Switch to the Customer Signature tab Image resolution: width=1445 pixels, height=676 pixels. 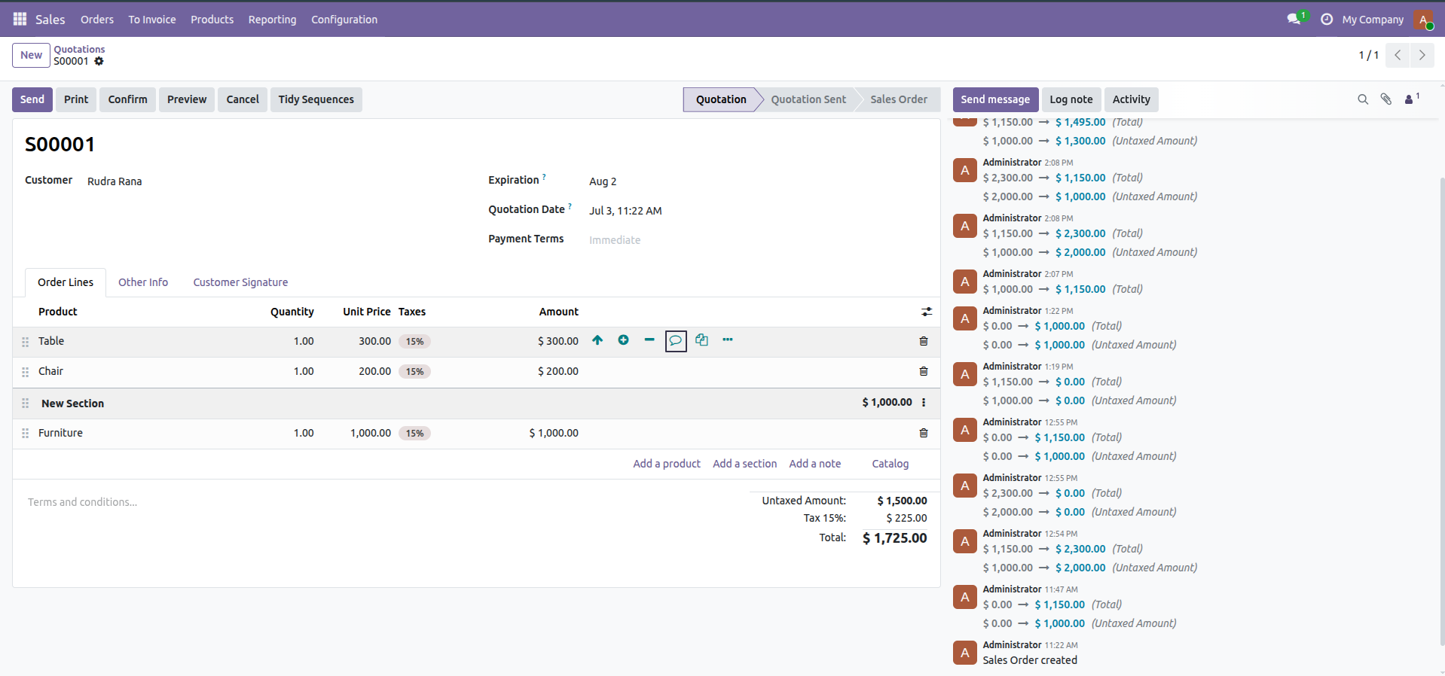(240, 282)
